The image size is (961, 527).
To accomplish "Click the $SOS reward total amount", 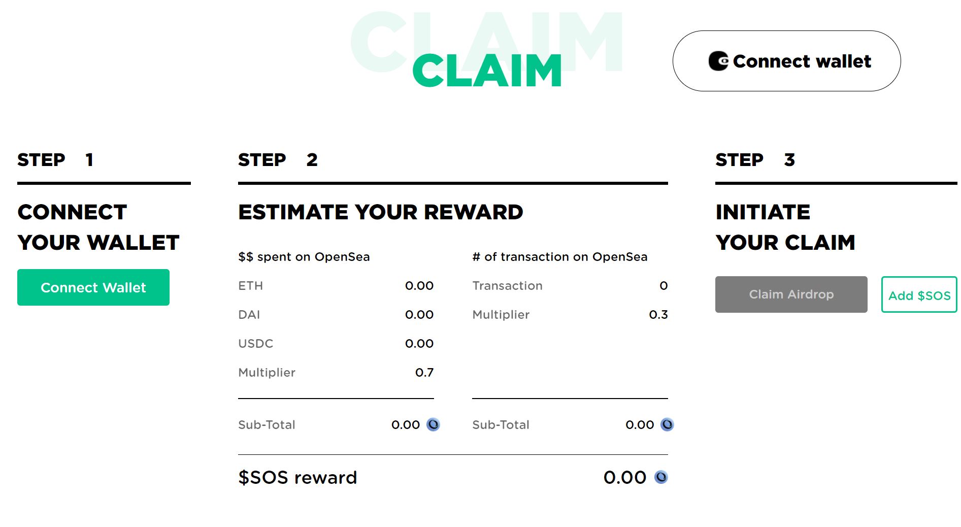I will coord(624,477).
